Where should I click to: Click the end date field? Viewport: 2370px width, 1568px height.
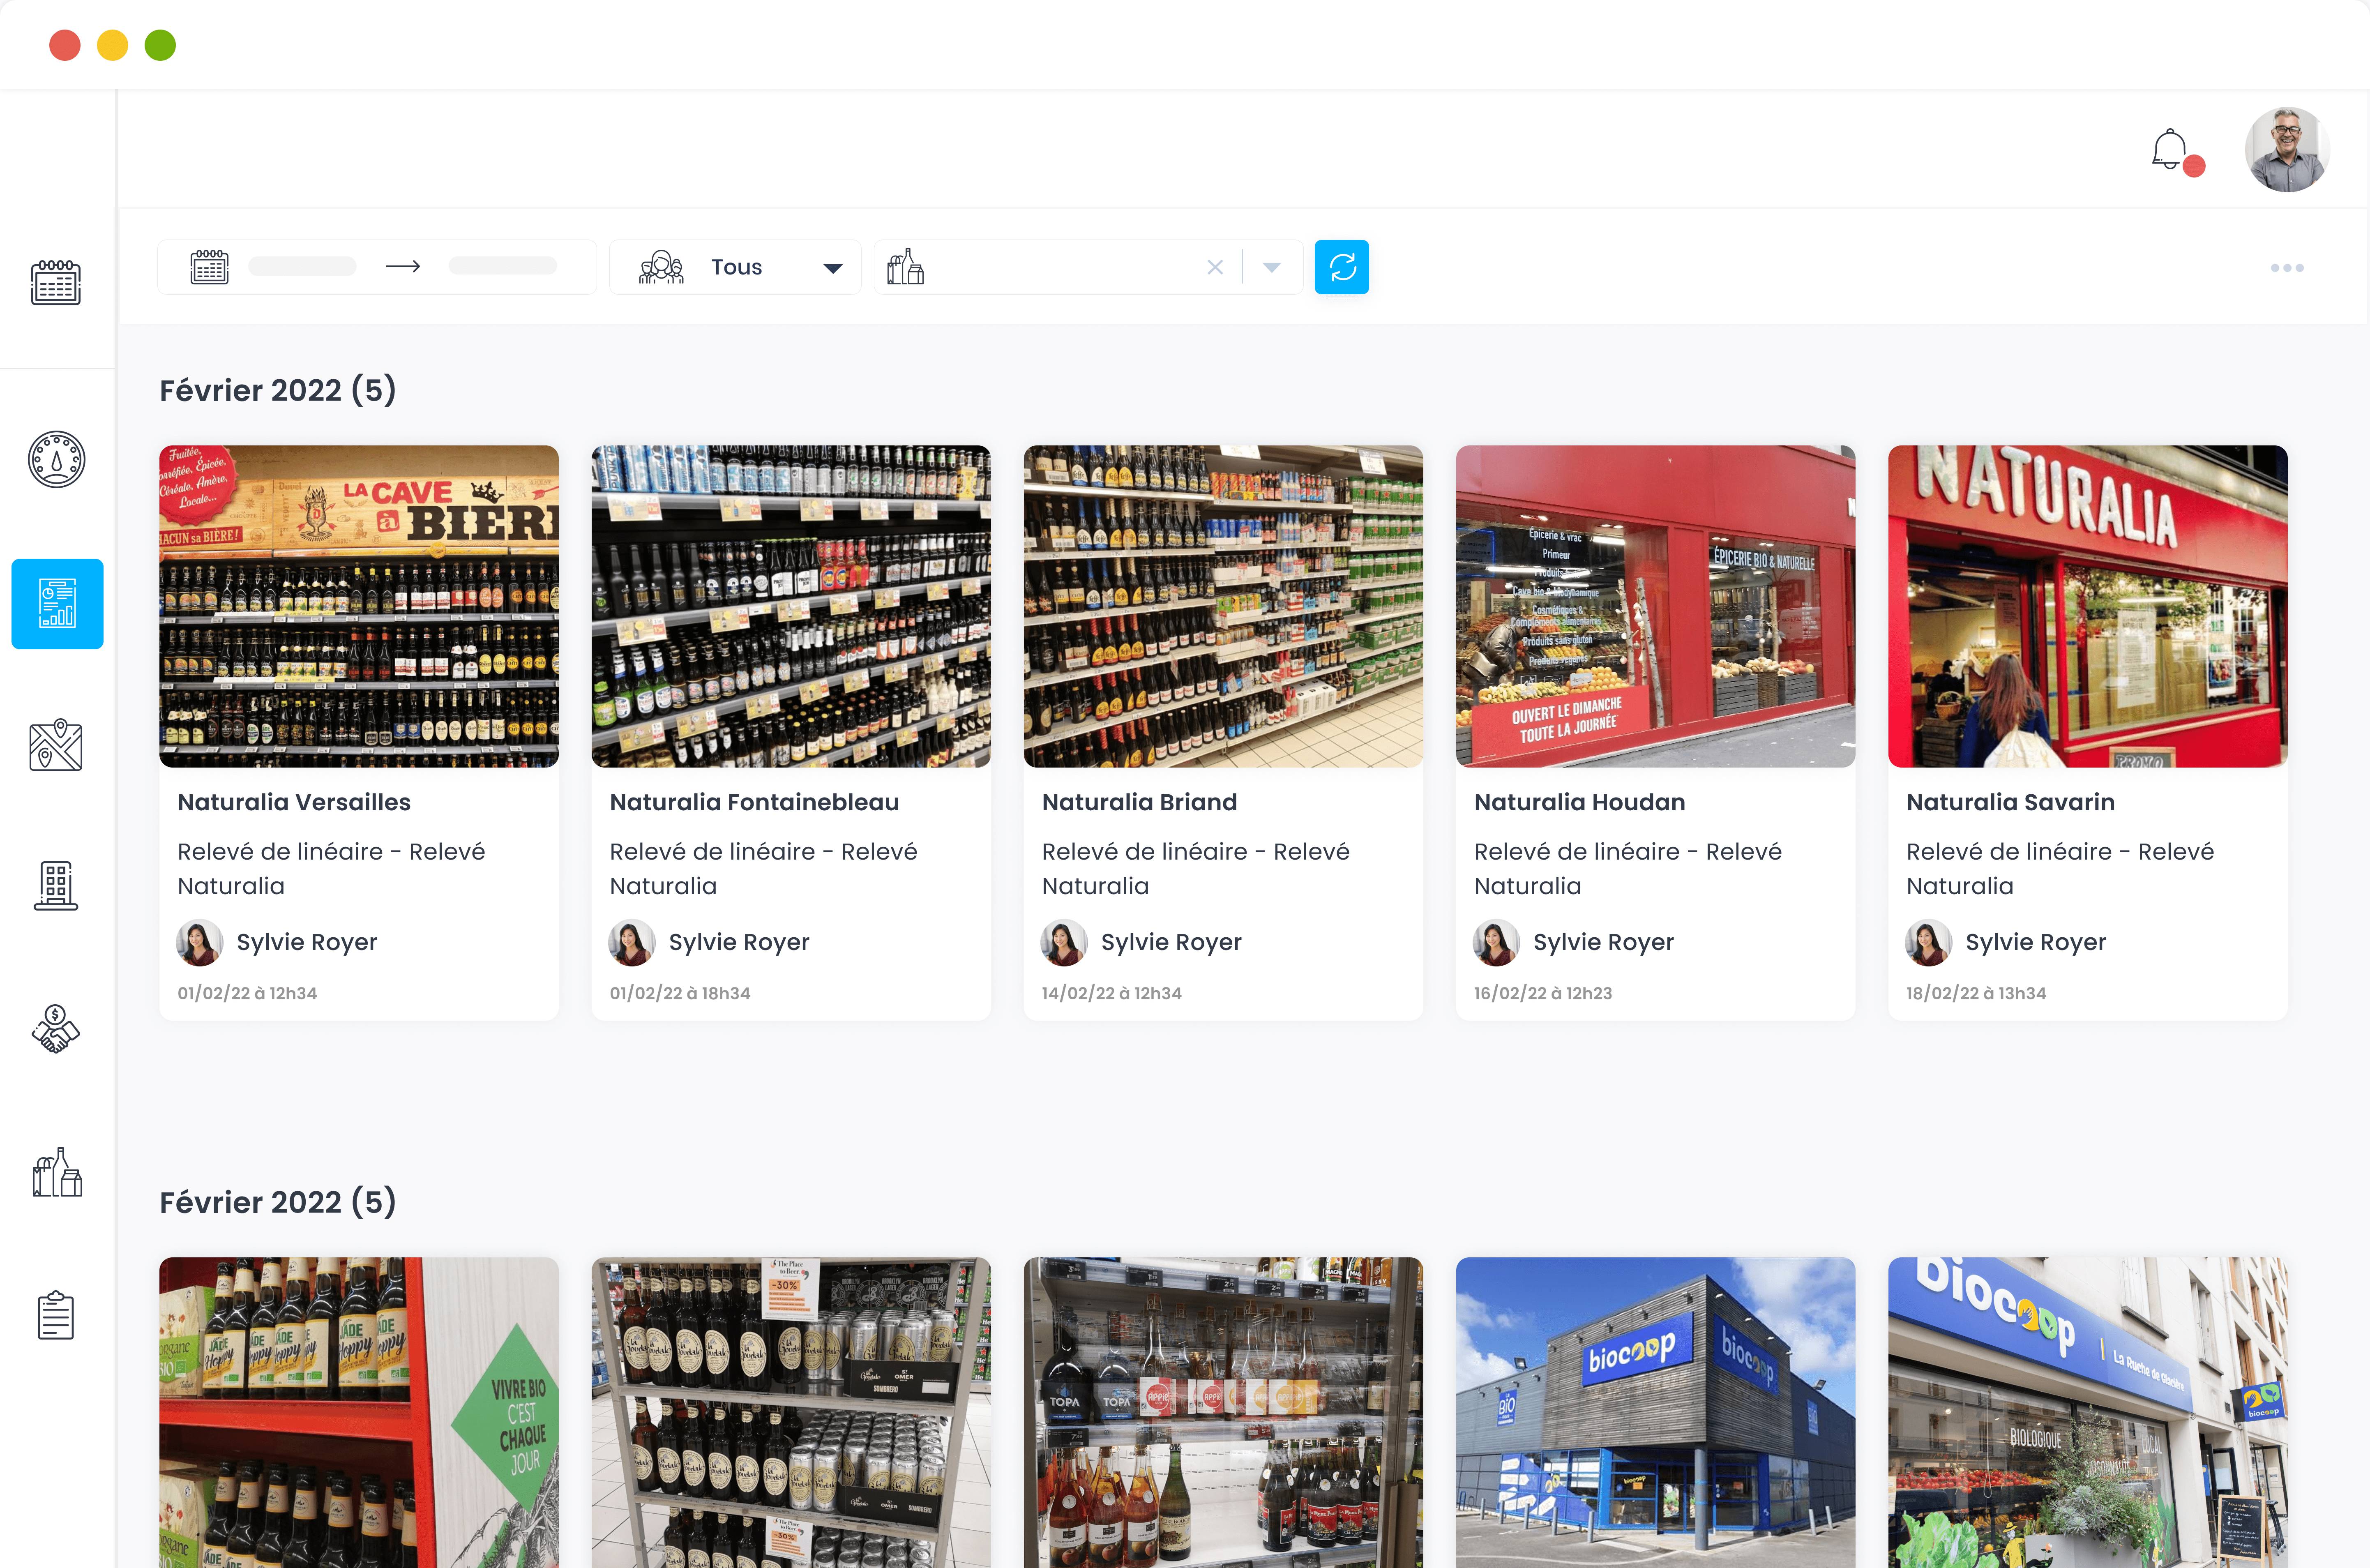pos(502,266)
